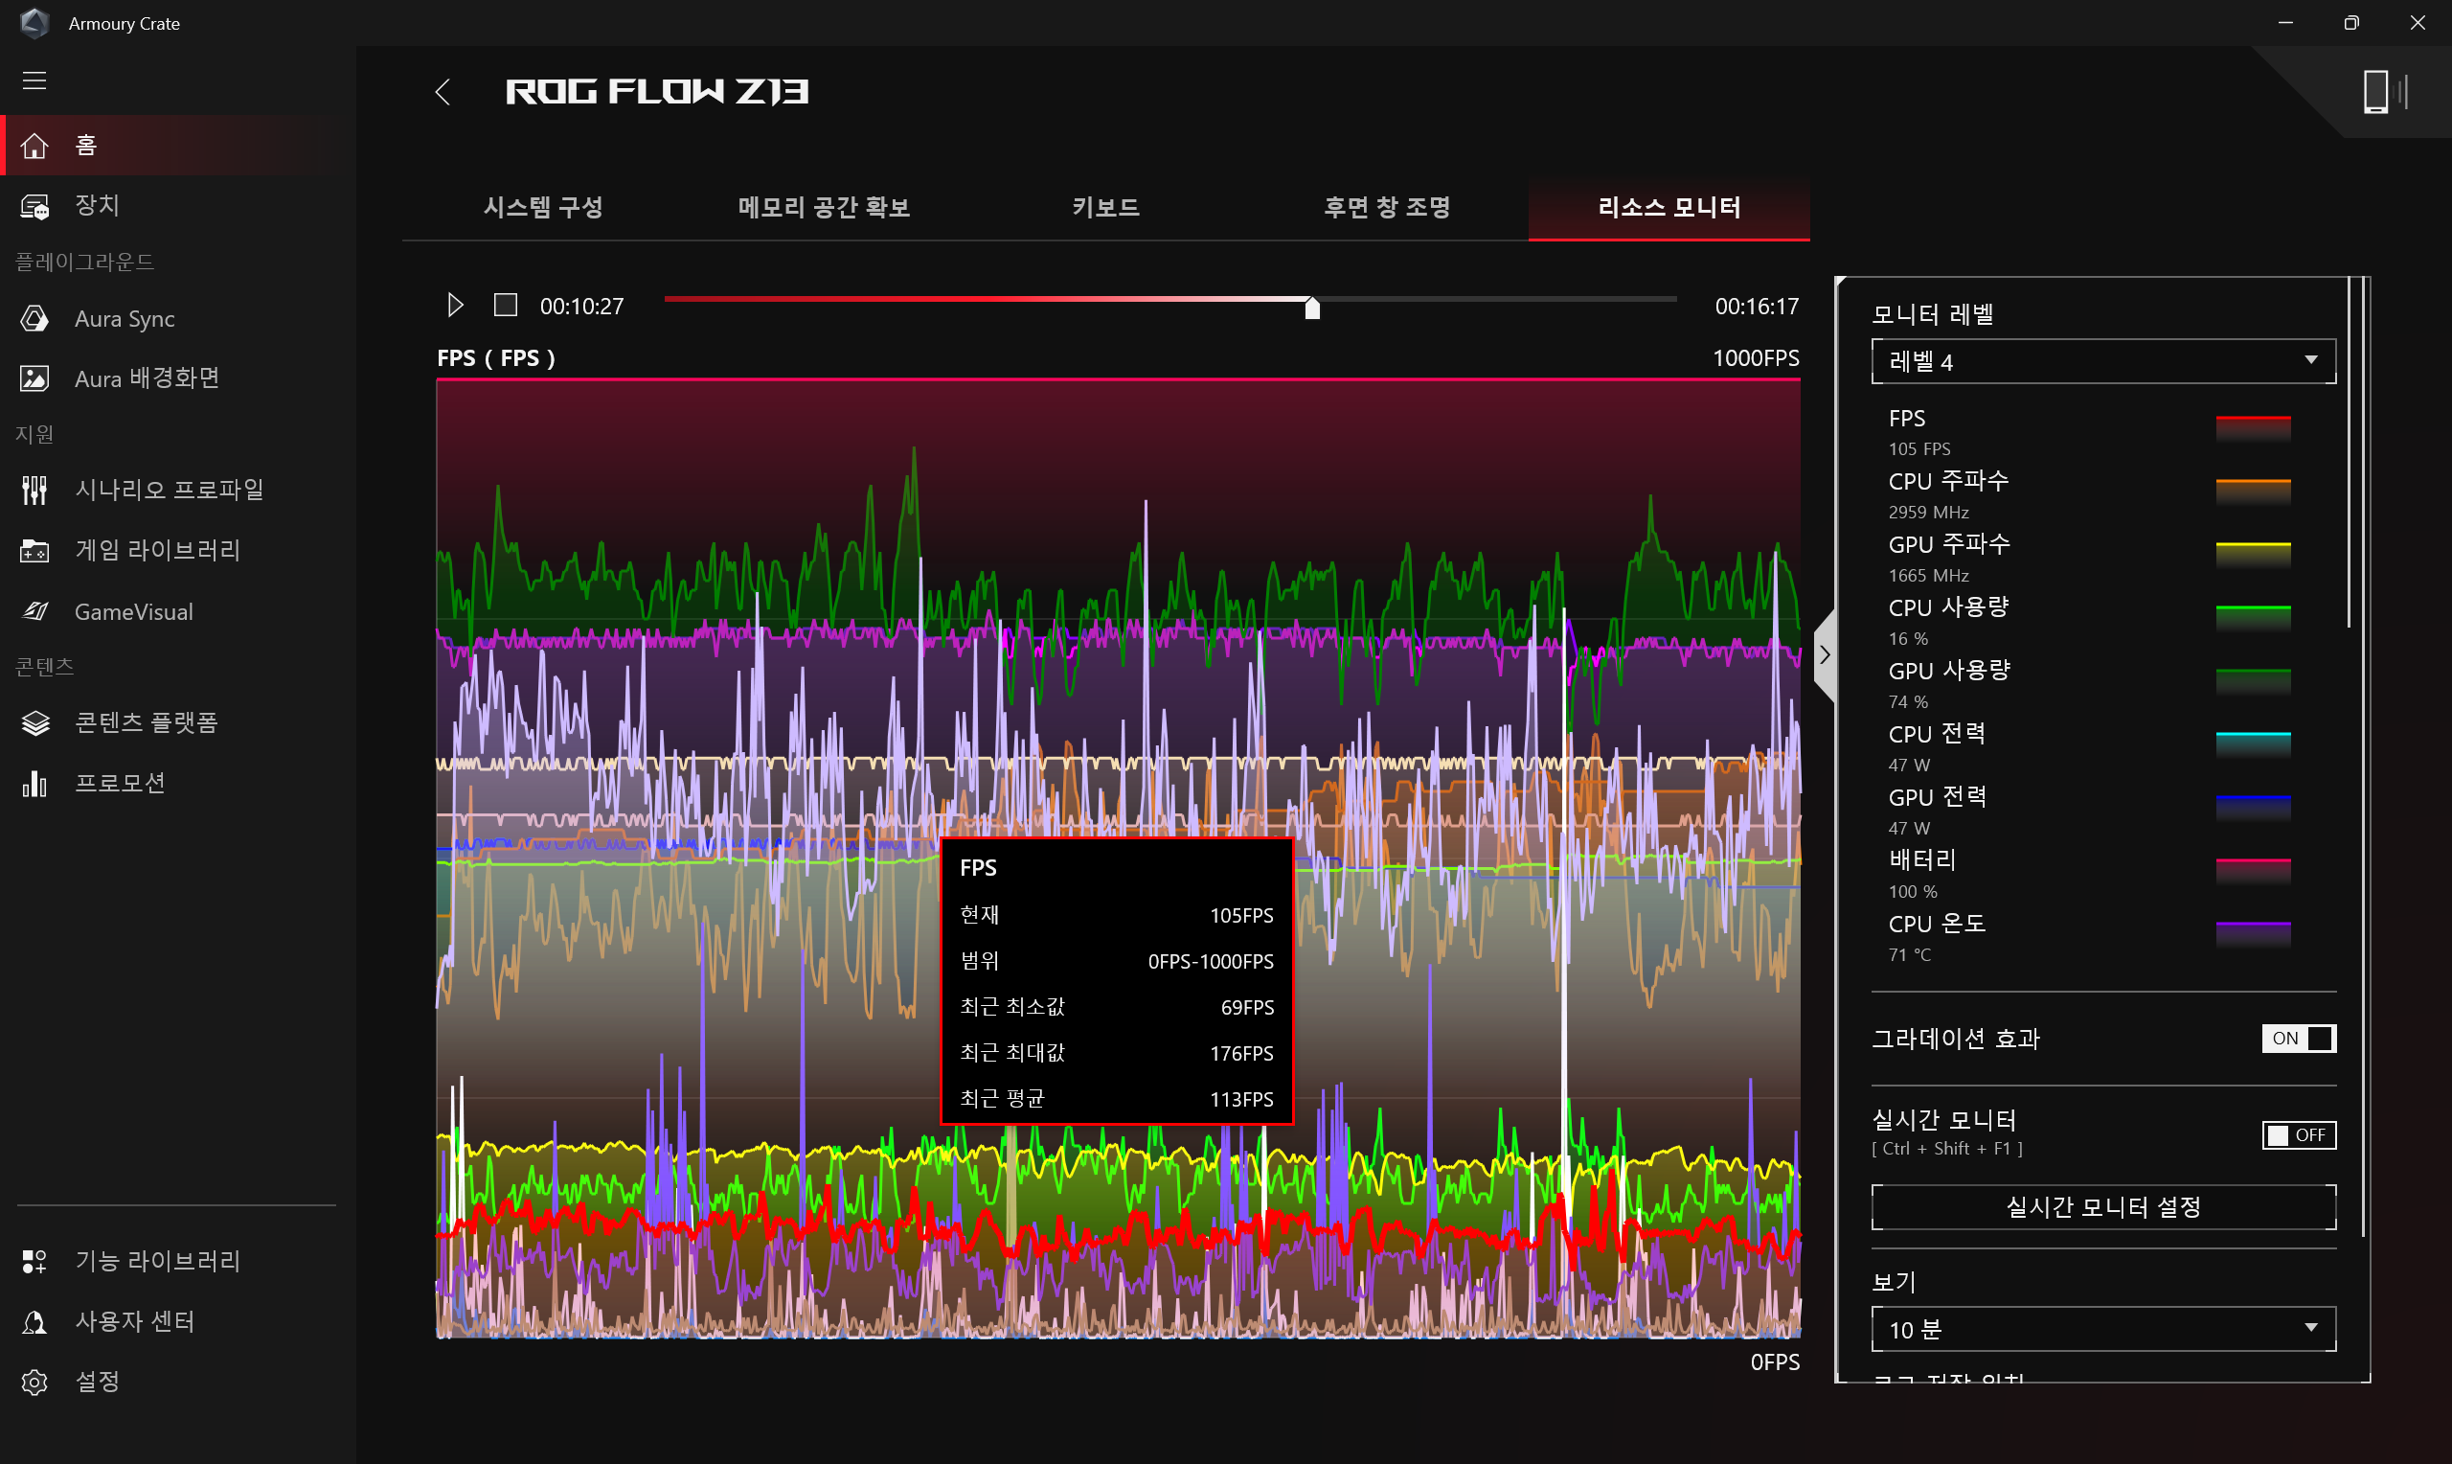
Task: Click the Home (홈) sidebar icon
Action: pyautogui.click(x=34, y=146)
